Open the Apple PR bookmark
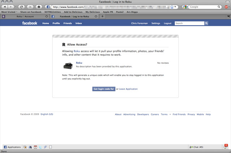 [108, 12]
